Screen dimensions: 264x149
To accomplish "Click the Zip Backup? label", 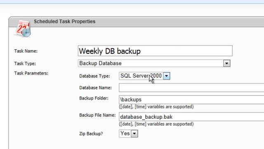I will coord(91,134).
